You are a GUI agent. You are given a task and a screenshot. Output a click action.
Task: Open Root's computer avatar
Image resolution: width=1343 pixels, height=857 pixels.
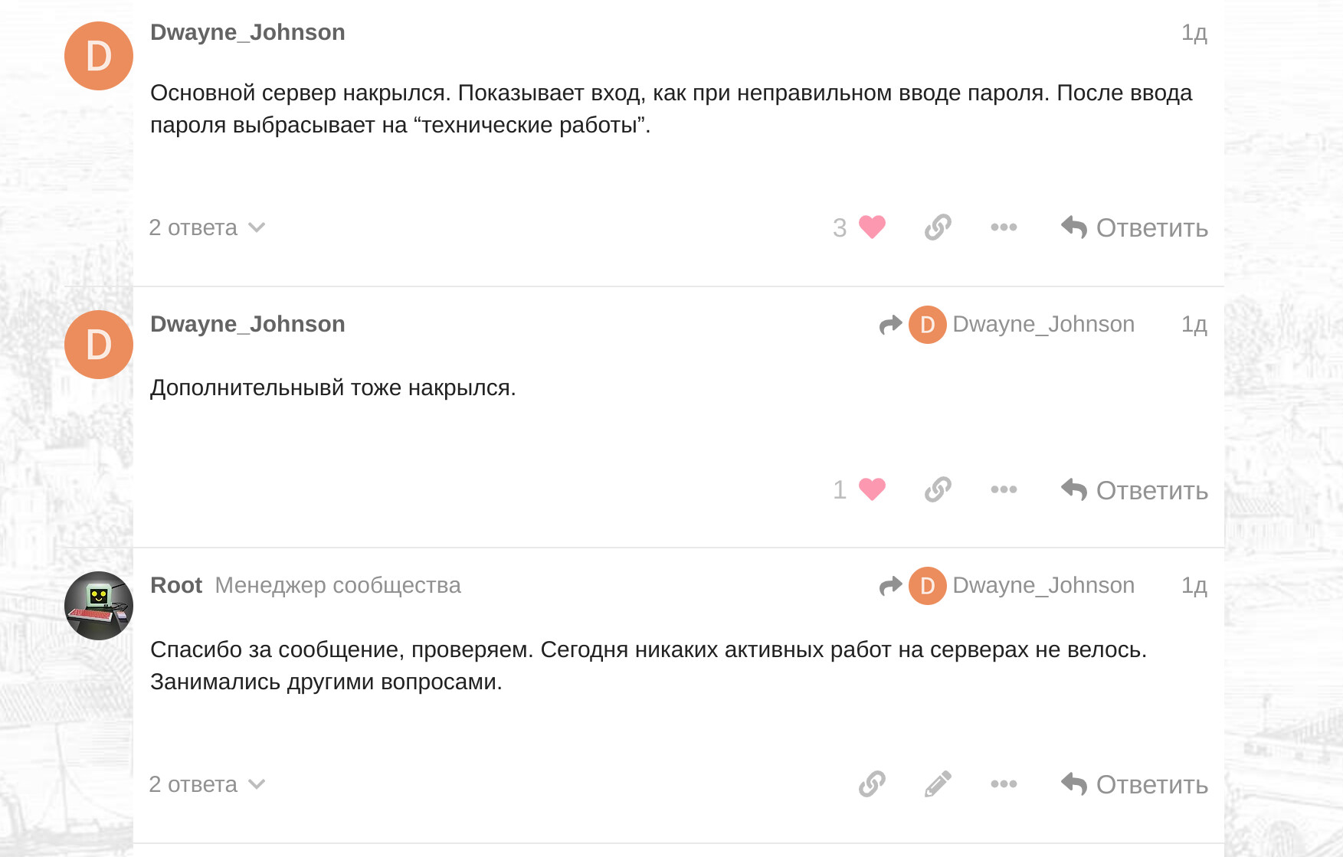(x=99, y=606)
